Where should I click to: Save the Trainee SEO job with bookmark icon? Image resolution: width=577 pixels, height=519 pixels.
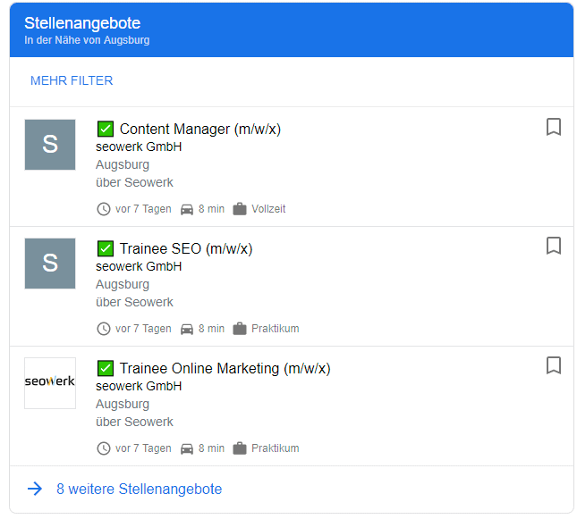tap(554, 246)
